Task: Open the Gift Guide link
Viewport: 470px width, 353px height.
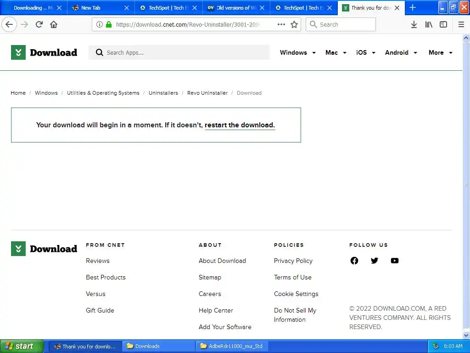Action: pyautogui.click(x=100, y=310)
